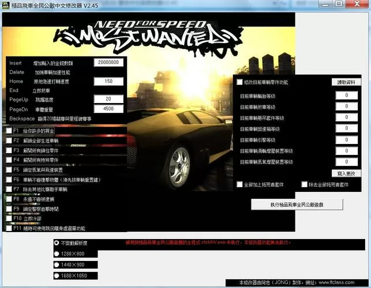Edit the current vehicle transmission level field
The image size is (371, 288).
(x=346, y=128)
